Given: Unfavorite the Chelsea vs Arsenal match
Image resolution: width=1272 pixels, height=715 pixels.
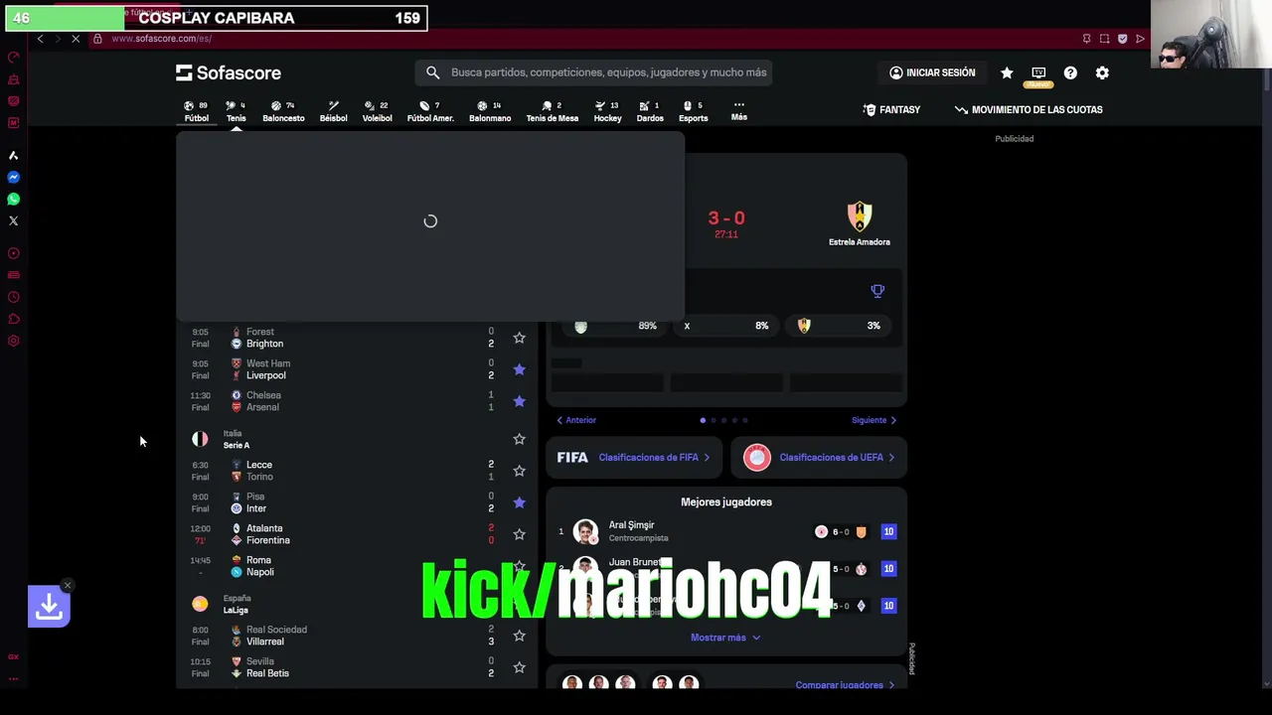Looking at the screenshot, I should pyautogui.click(x=519, y=401).
